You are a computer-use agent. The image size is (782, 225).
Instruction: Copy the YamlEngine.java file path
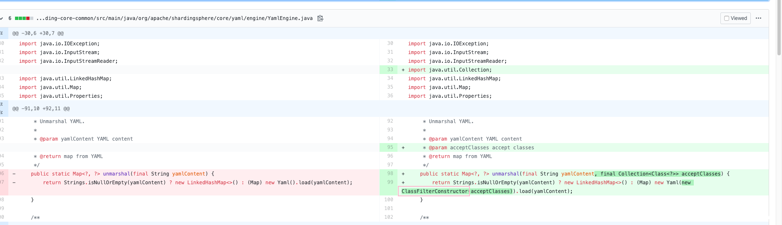coord(320,18)
